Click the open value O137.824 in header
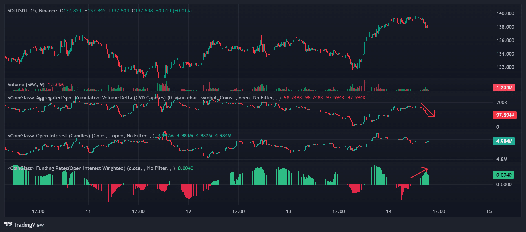This screenshot has width=526, height=232. (x=70, y=11)
